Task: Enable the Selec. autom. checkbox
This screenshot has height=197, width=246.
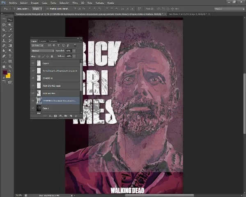Action: [15, 9]
